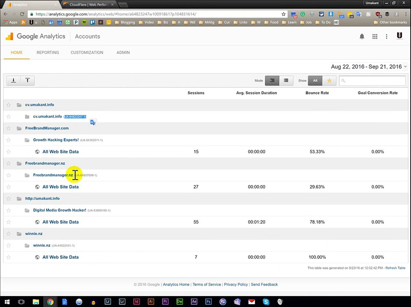Star the All Web Site Data row with 27 sessions
The image size is (411, 307).
tap(9, 187)
